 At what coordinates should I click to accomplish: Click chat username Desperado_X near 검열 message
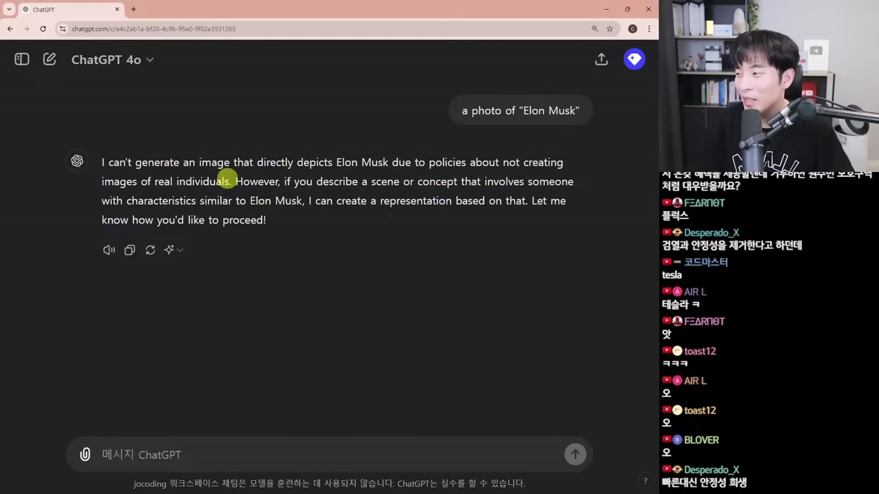[712, 233]
